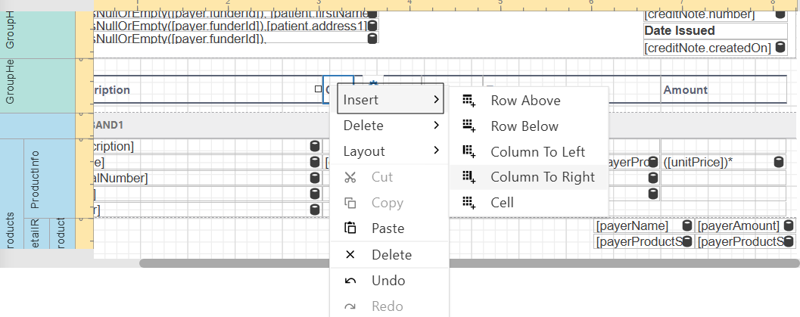This screenshot has width=800, height=317.
Task: Open the Insert submenu
Action: 389,100
